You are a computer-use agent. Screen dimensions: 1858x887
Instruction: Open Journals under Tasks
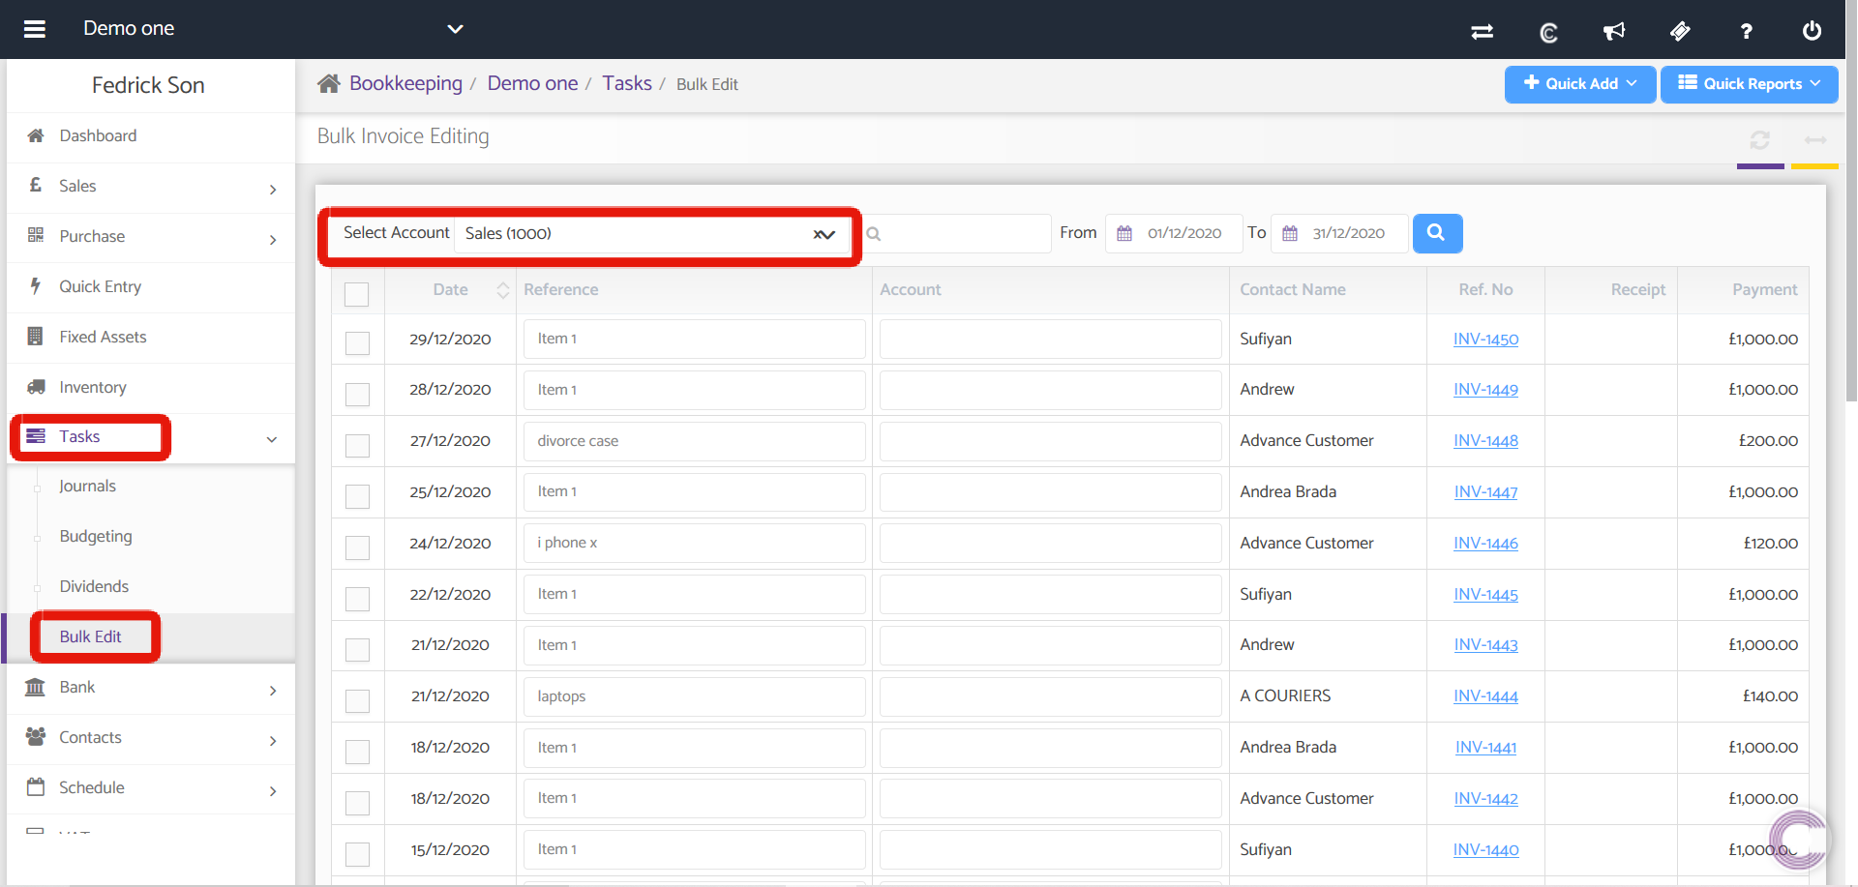click(x=87, y=486)
